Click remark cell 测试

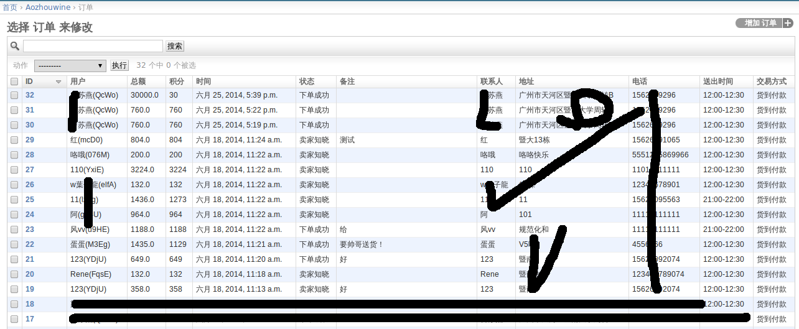(347, 140)
